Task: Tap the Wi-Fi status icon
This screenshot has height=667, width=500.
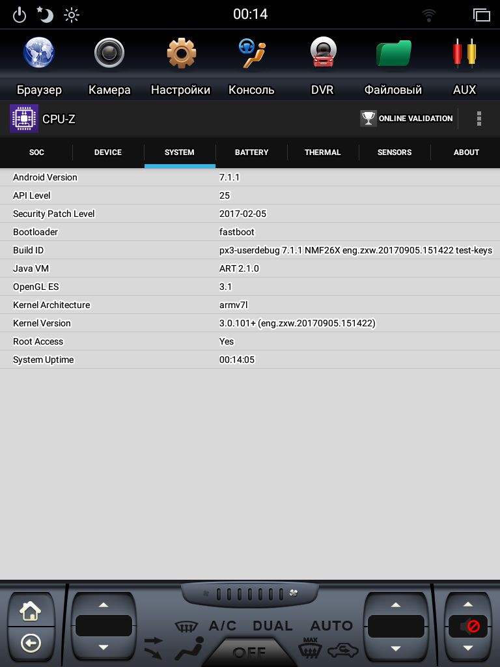Action: (x=428, y=15)
